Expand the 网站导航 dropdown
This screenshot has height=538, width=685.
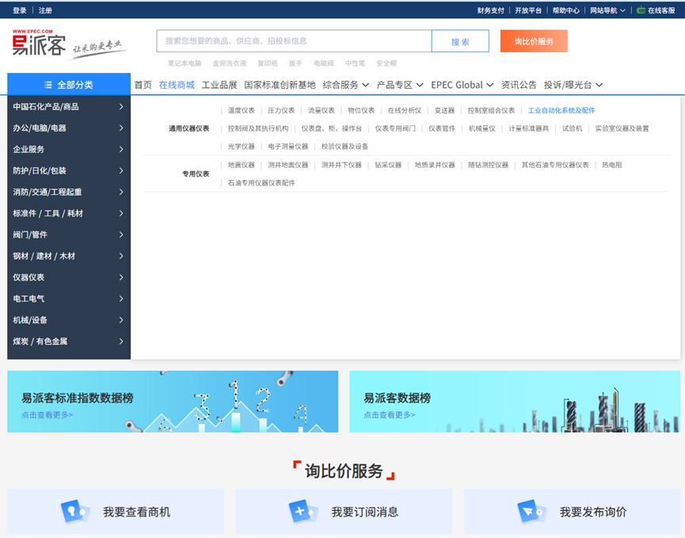point(622,10)
